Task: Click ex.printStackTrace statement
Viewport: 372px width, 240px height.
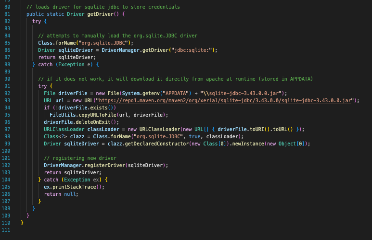Action: tap(74, 187)
